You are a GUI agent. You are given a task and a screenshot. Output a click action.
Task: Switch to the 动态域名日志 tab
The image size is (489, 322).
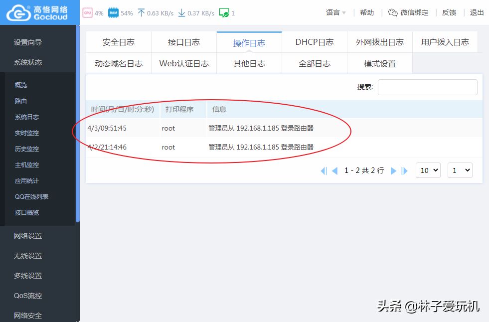[x=119, y=64]
